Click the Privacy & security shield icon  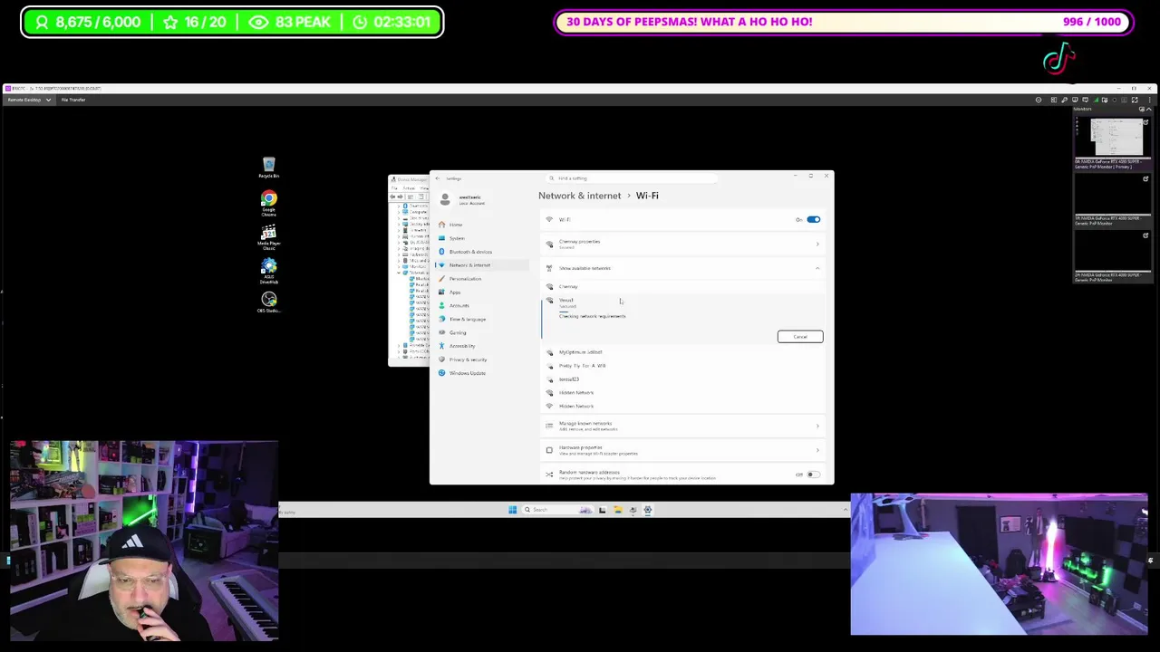point(441,360)
